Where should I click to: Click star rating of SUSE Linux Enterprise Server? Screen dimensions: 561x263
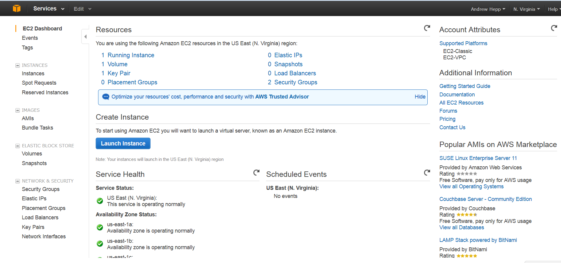coord(467,174)
